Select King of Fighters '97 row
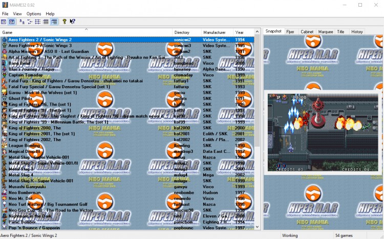The height and width of the screenshot is (239, 384). tap(127, 110)
